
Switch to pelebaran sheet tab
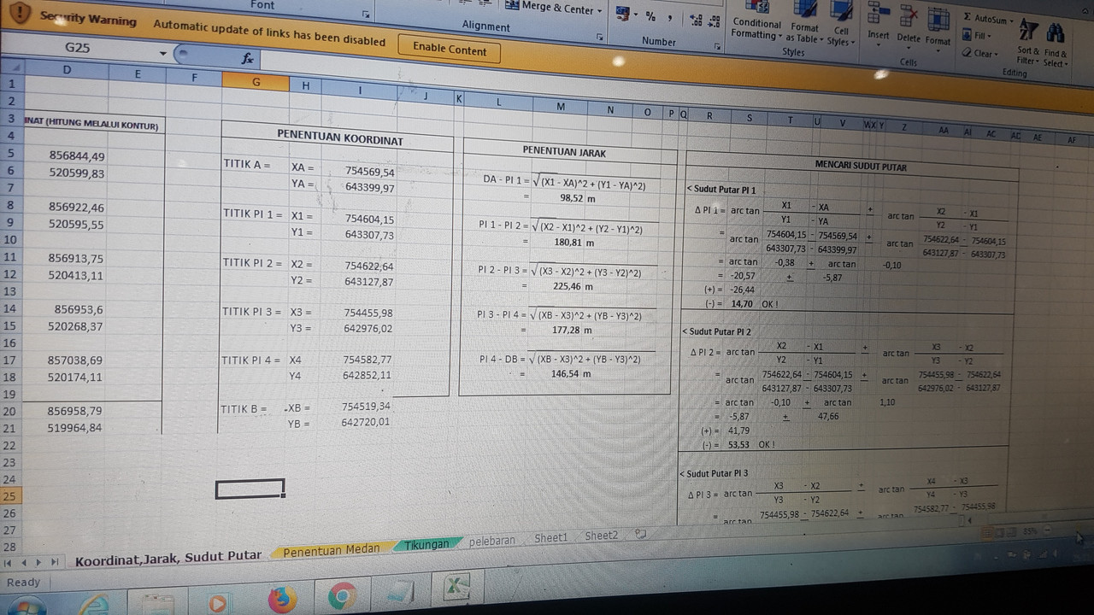(492, 540)
